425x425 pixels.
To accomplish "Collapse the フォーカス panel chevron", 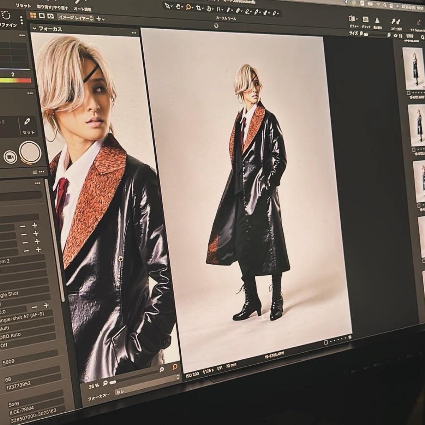I will [x=34, y=28].
